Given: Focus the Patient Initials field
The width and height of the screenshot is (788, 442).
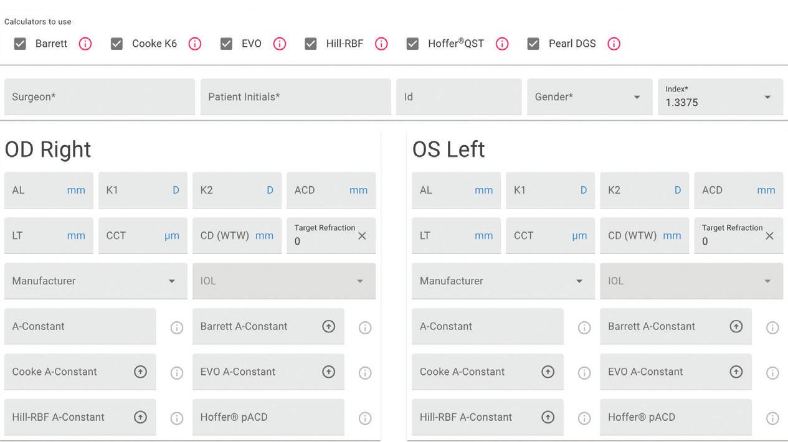Looking at the screenshot, I should [295, 97].
